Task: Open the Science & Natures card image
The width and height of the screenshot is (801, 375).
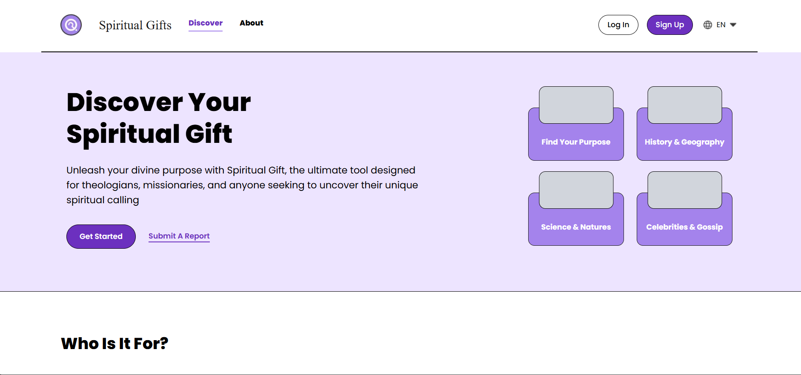Action: point(576,190)
